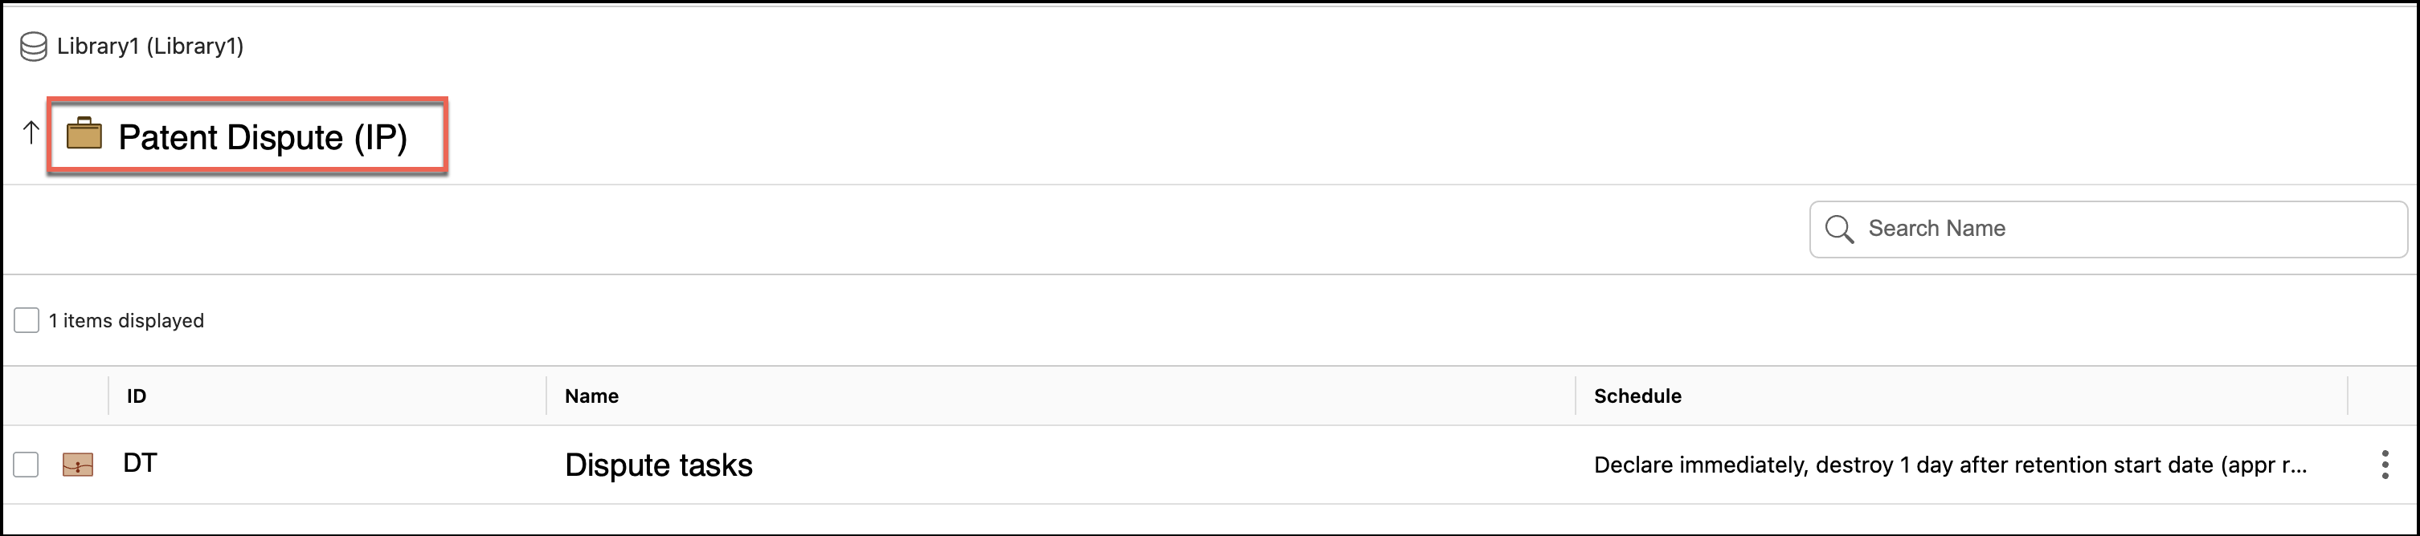Viewport: 2420px width, 536px height.
Task: Toggle the select-all items checkbox
Action: click(27, 320)
